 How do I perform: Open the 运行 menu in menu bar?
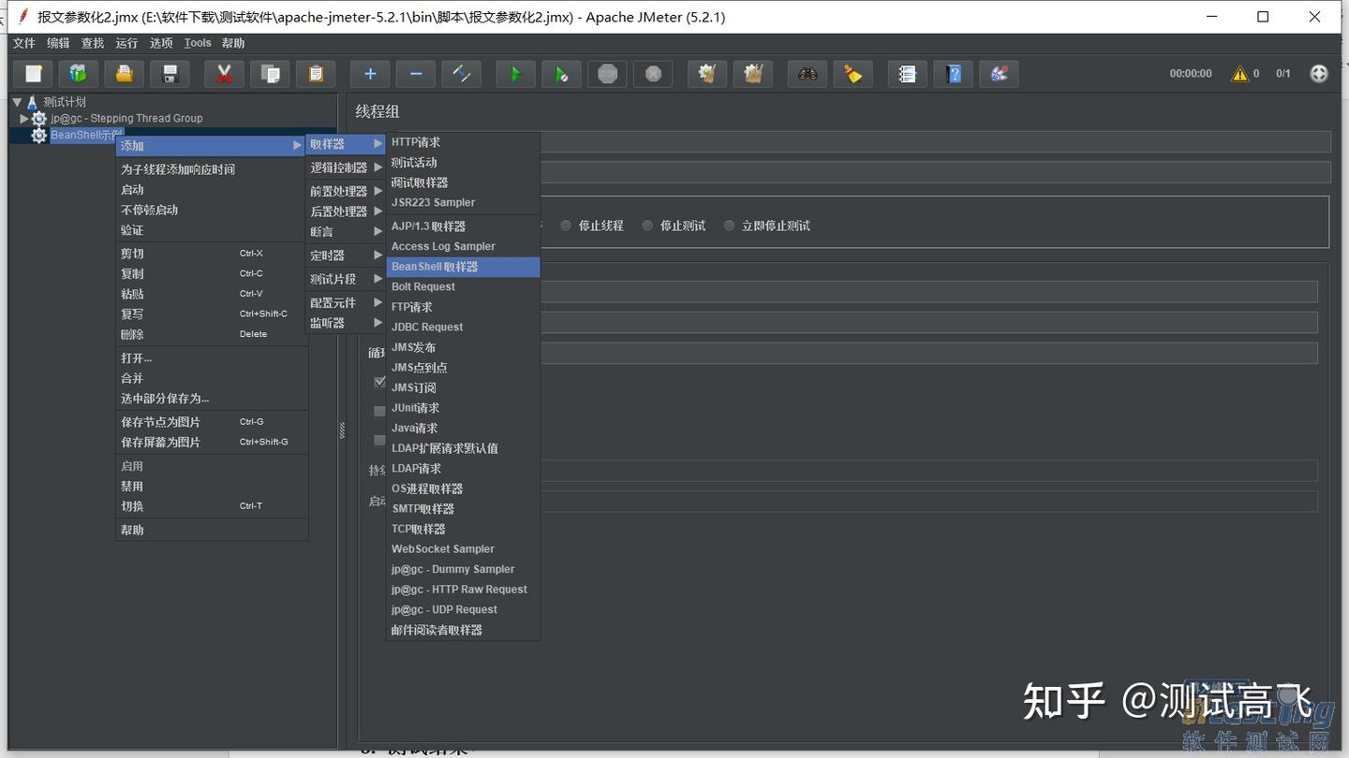(x=126, y=43)
